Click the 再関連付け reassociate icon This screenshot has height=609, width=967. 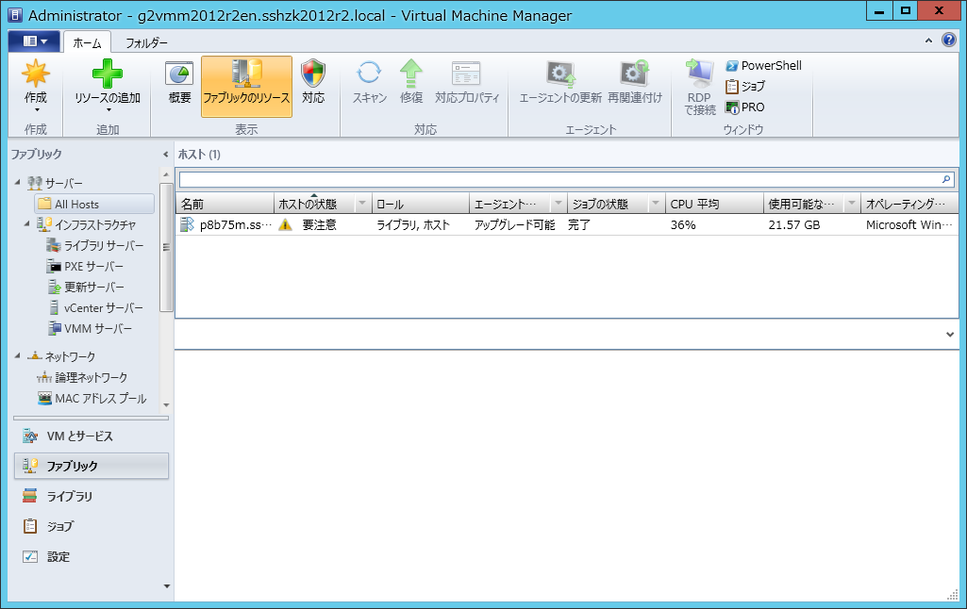(x=635, y=74)
